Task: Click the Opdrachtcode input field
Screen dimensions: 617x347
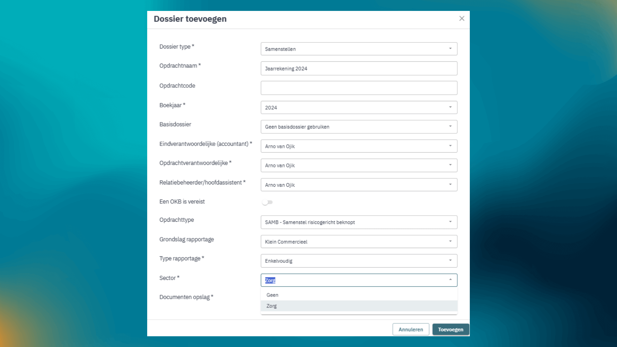Action: (359, 88)
